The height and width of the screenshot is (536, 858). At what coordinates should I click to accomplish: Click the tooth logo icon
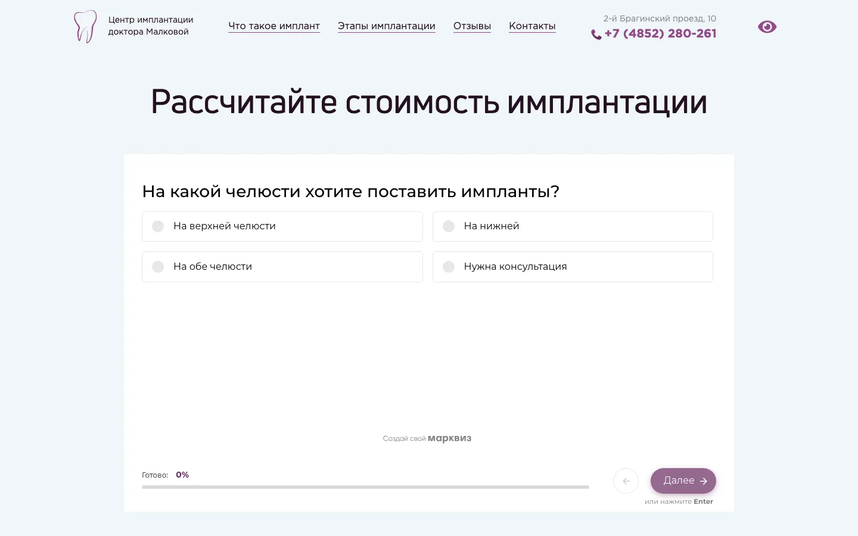coord(85,26)
